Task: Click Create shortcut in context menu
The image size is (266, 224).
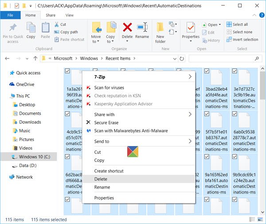Action: [x=138, y=171]
